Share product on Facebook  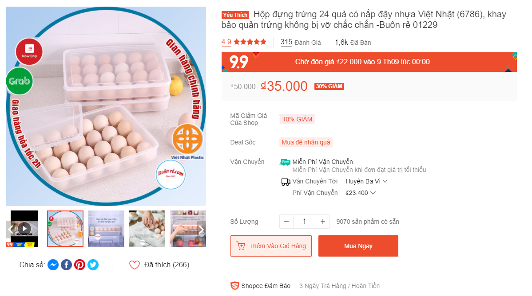pos(66,265)
